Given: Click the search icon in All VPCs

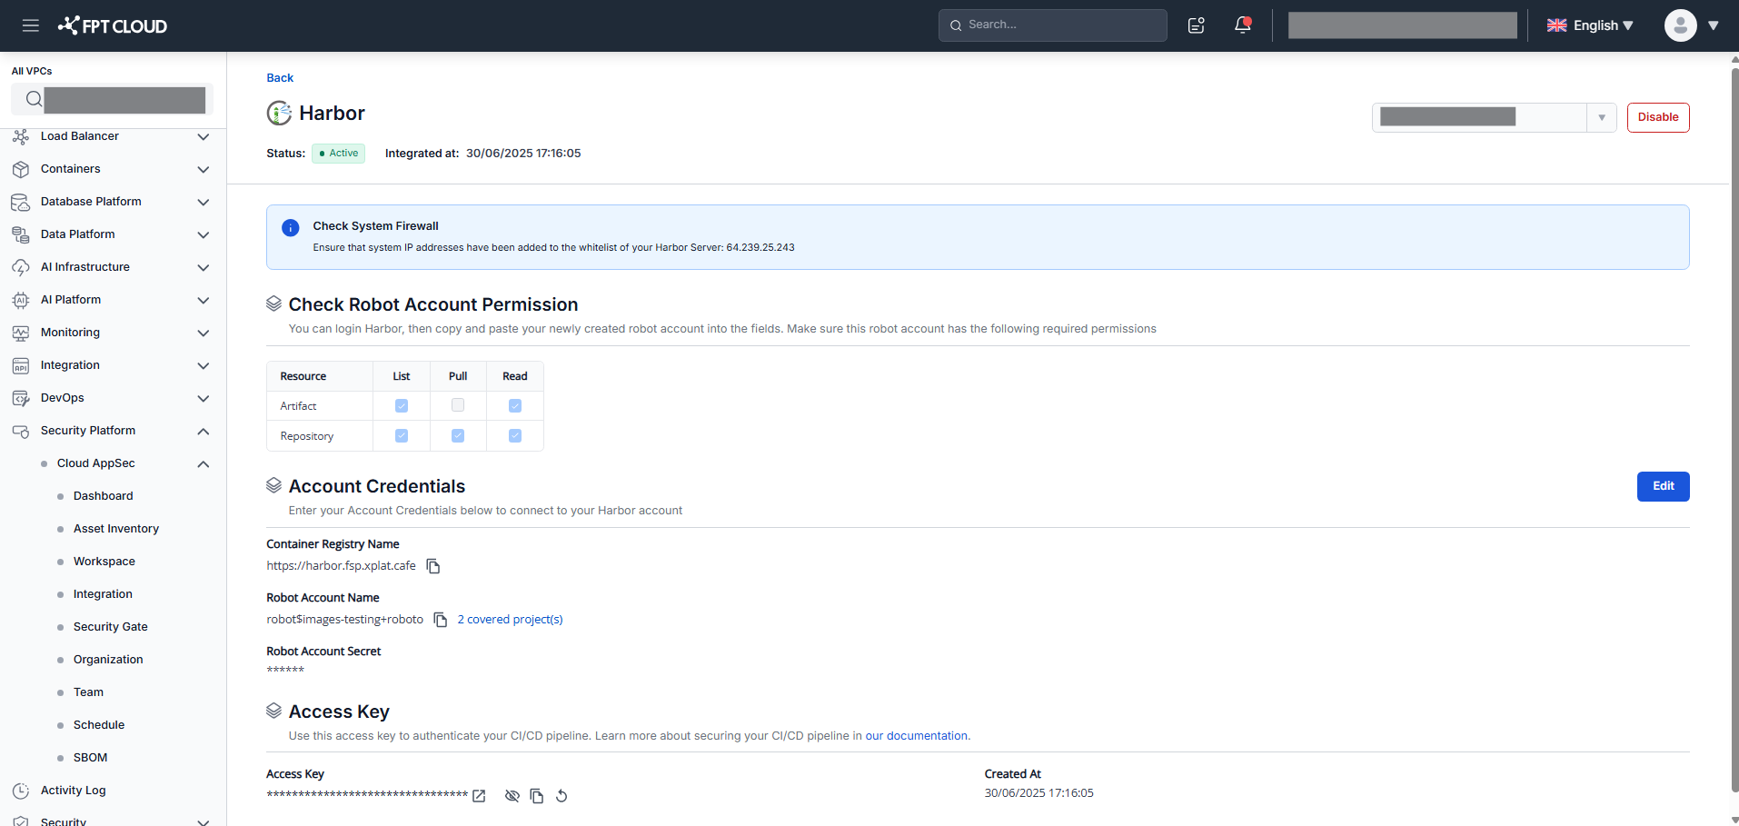Looking at the screenshot, I should [x=34, y=99].
